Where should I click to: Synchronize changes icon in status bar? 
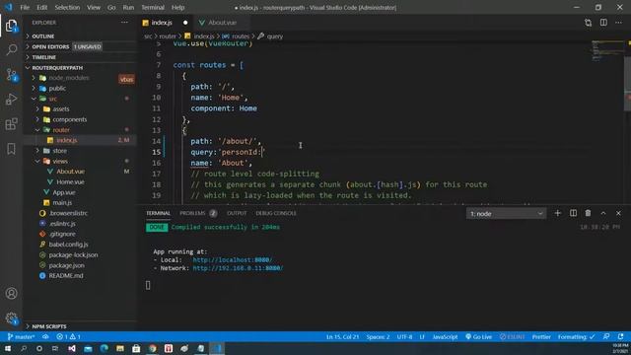pos(45,337)
